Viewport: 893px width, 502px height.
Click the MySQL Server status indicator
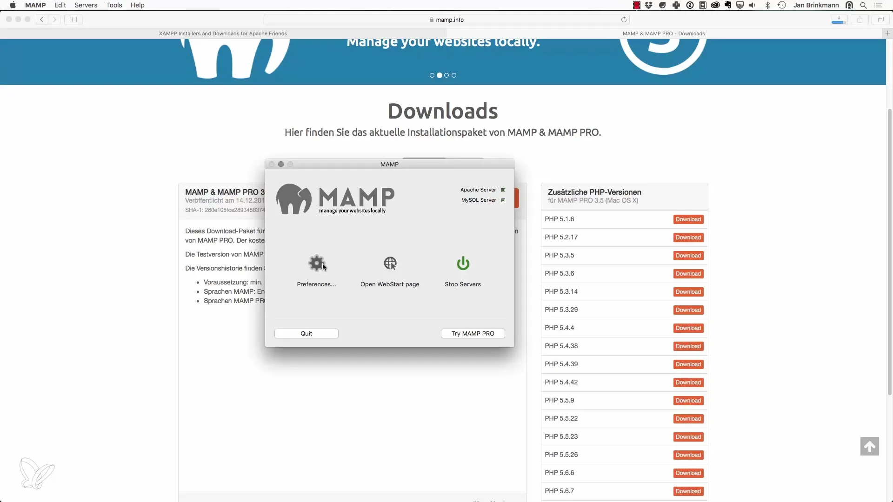(503, 200)
